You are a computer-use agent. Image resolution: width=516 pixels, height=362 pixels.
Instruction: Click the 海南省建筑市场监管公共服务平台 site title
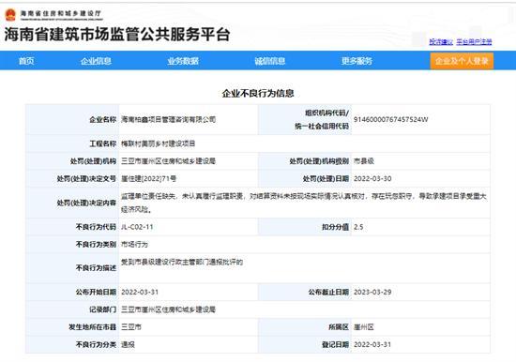coord(117,35)
